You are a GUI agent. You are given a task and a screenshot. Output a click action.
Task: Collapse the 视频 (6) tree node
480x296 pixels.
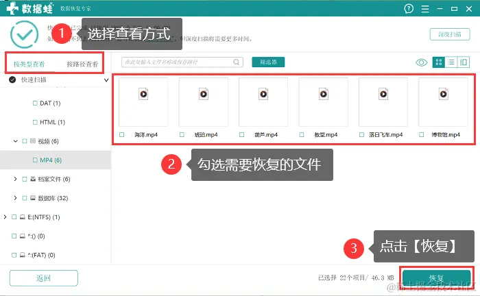(16, 141)
